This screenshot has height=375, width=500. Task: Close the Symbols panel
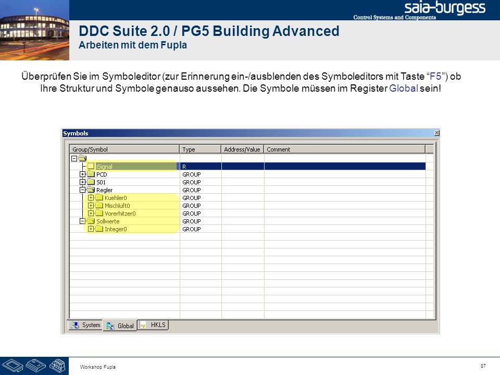point(437,133)
